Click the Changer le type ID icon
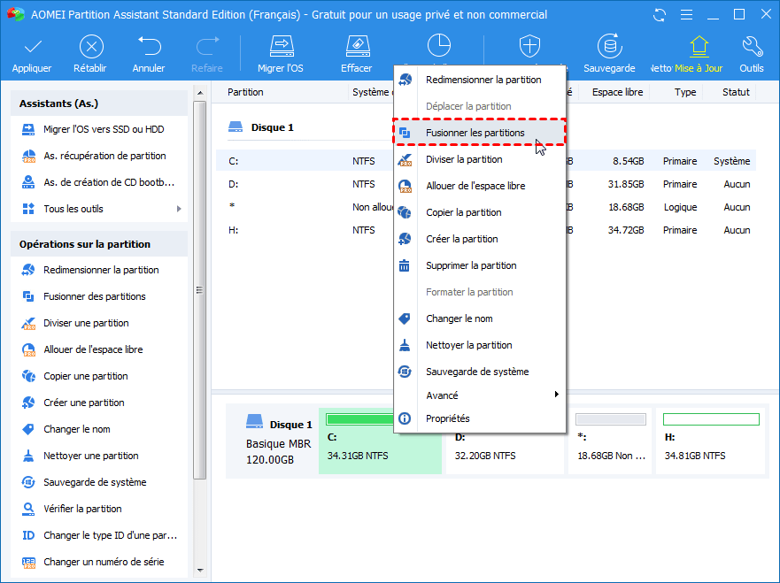Viewport: 780px width, 583px height. (29, 535)
